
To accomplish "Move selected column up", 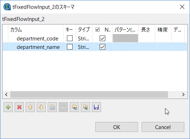I will 30,107.
